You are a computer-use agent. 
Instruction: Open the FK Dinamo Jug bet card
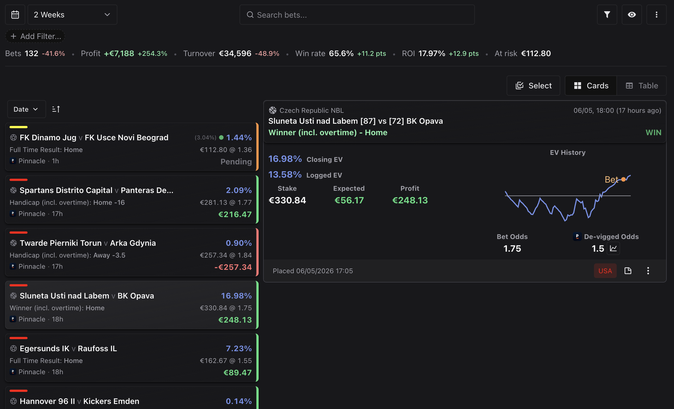(131, 147)
